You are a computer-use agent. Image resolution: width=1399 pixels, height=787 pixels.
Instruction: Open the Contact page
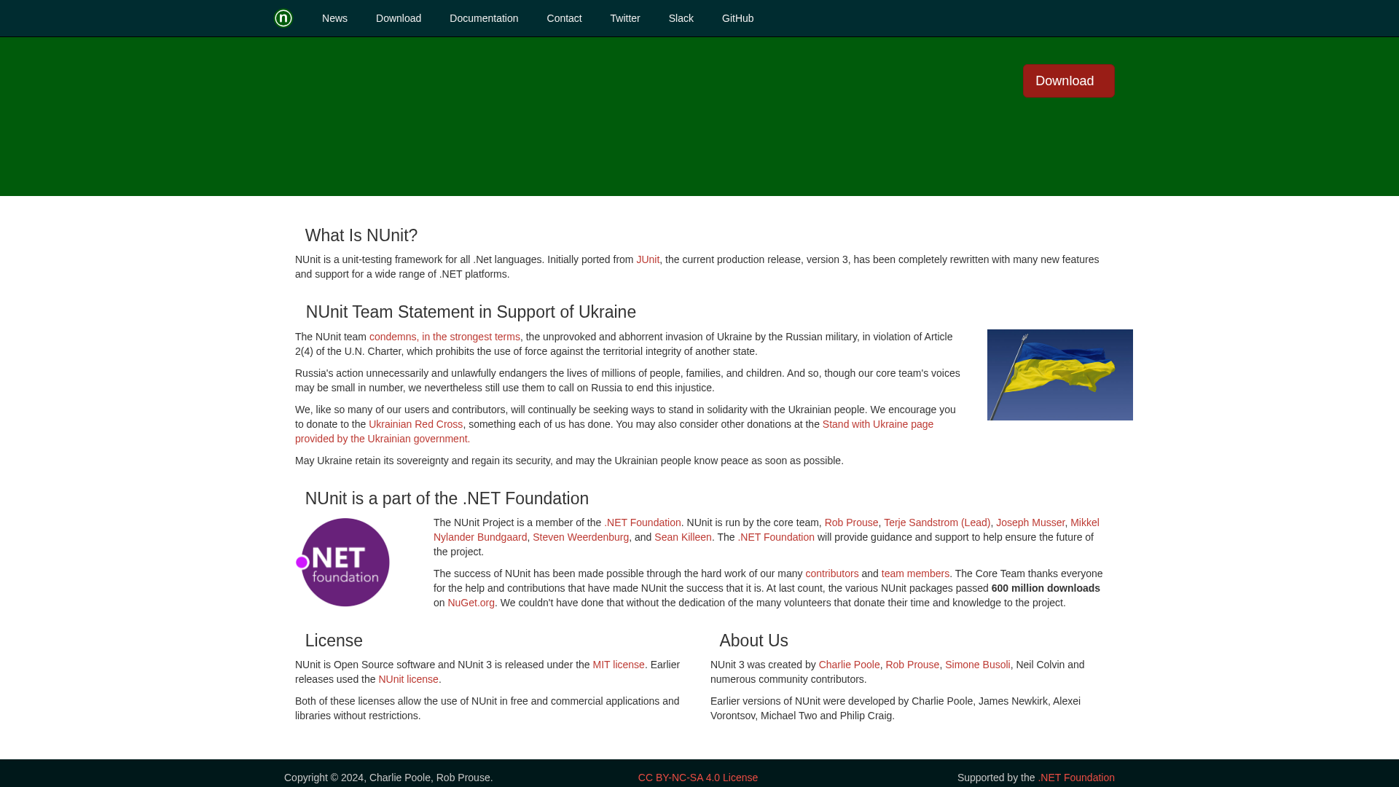(x=564, y=18)
